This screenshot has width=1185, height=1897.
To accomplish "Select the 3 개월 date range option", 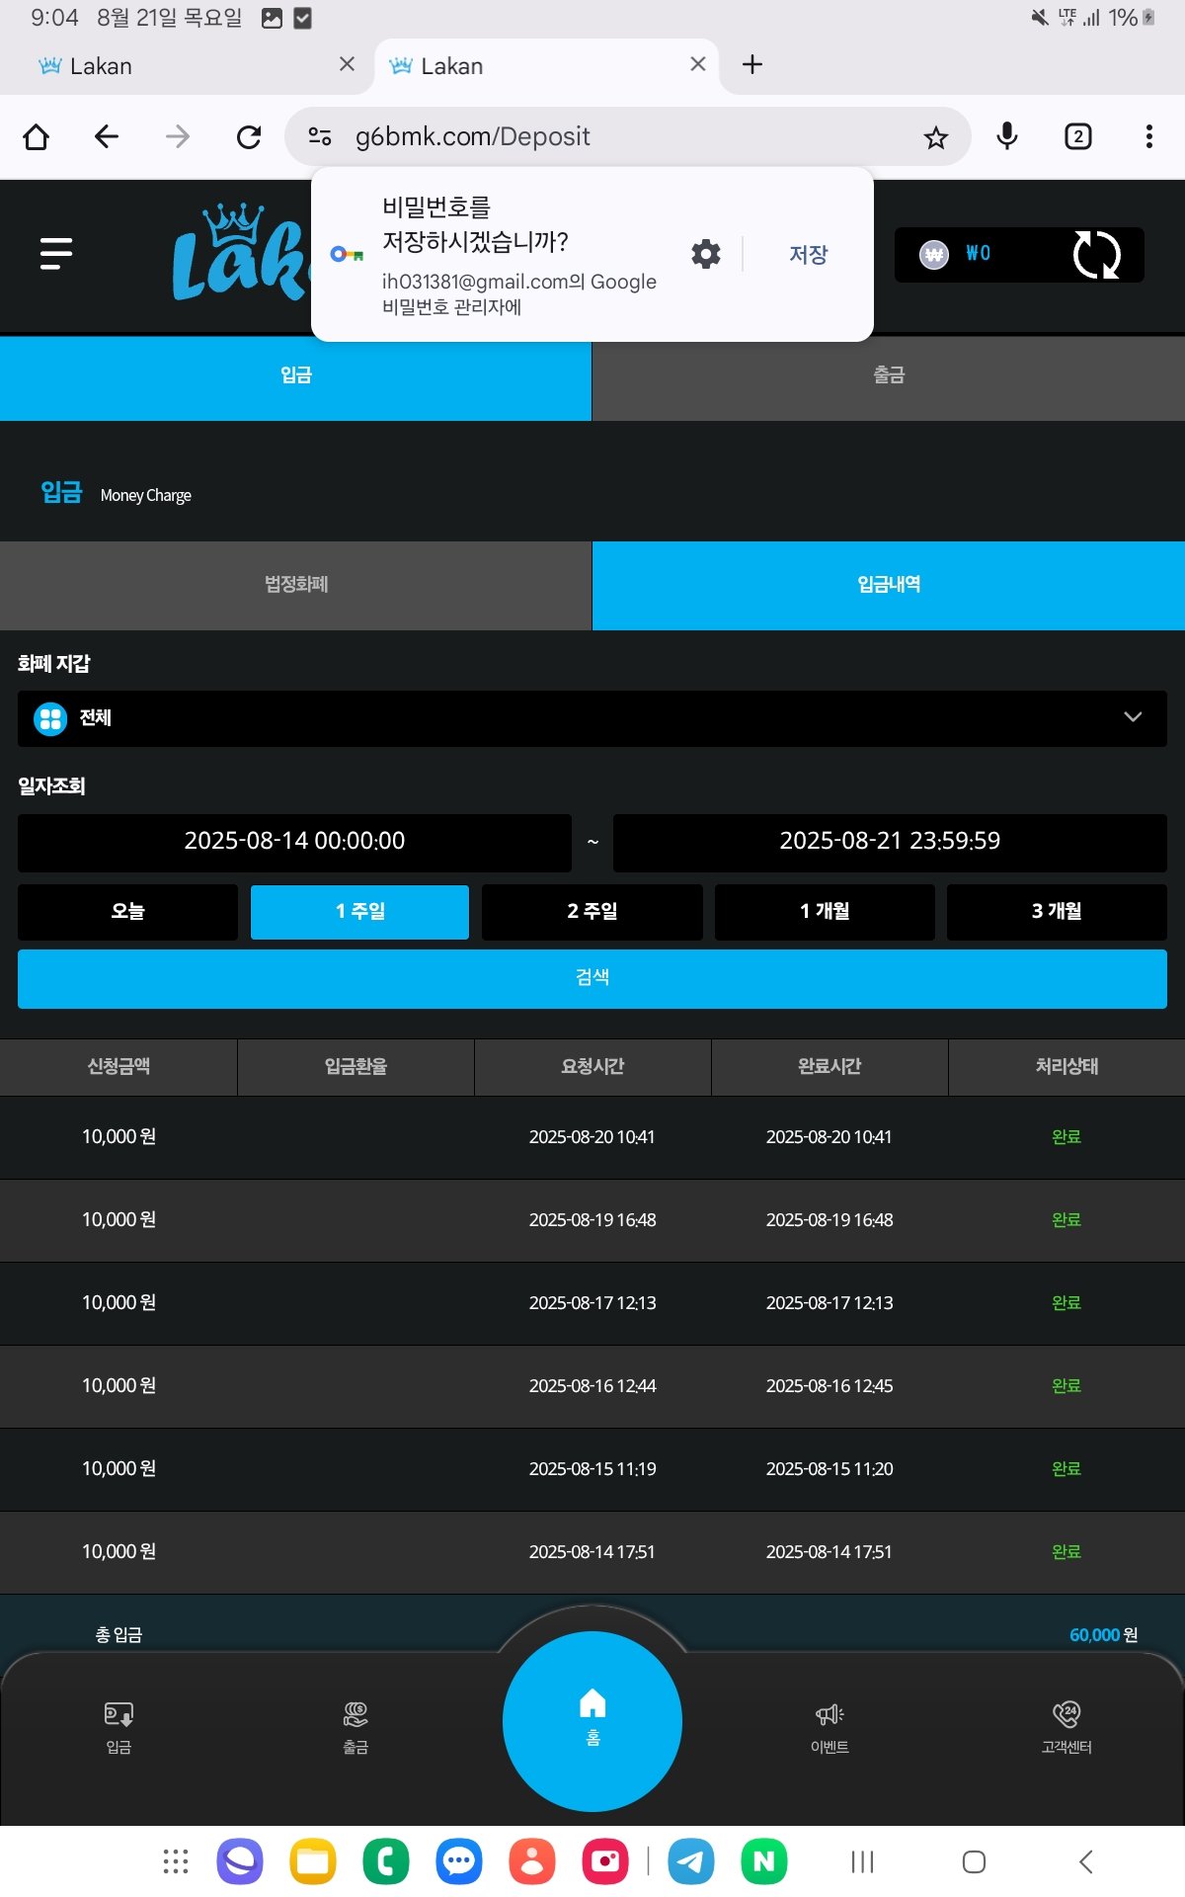I will tap(1056, 911).
